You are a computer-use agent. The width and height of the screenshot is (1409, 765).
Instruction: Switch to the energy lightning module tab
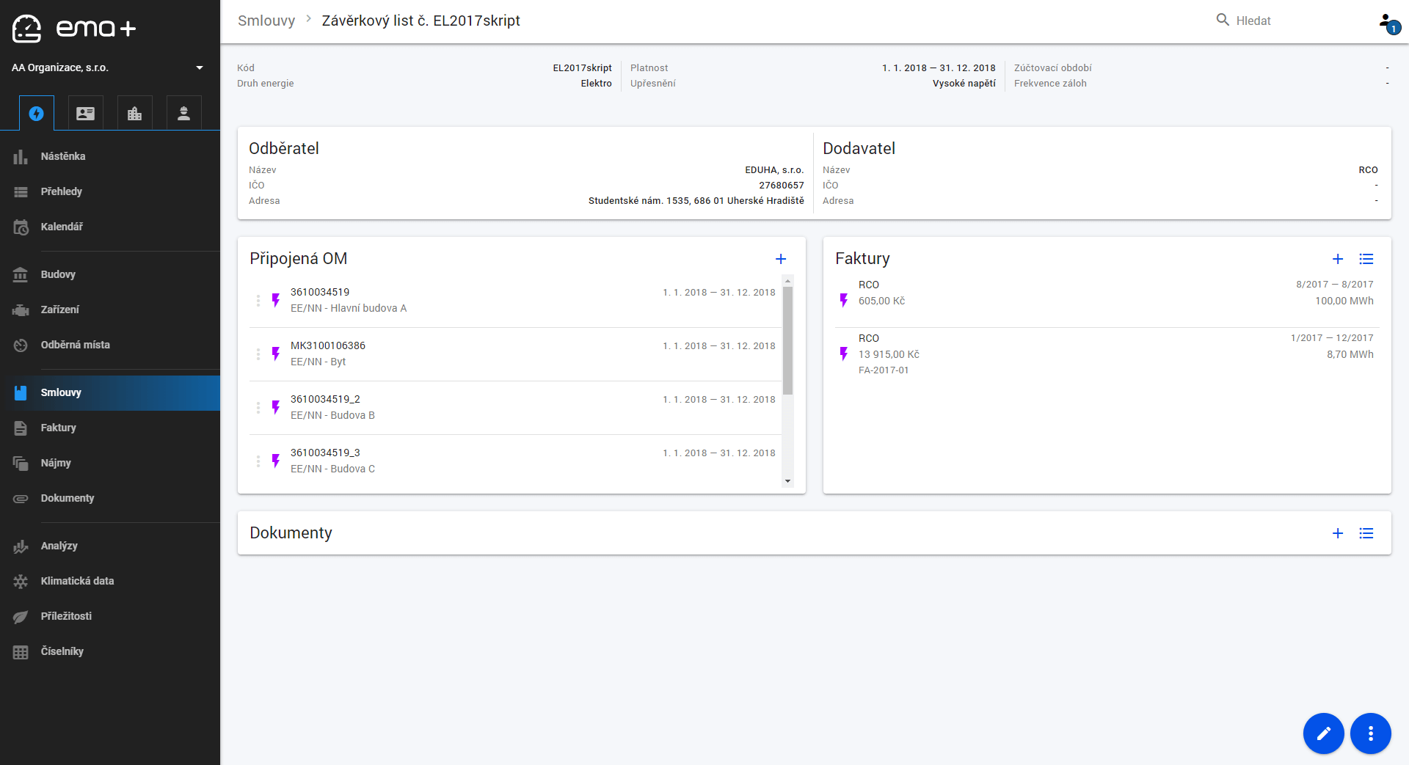pos(36,114)
